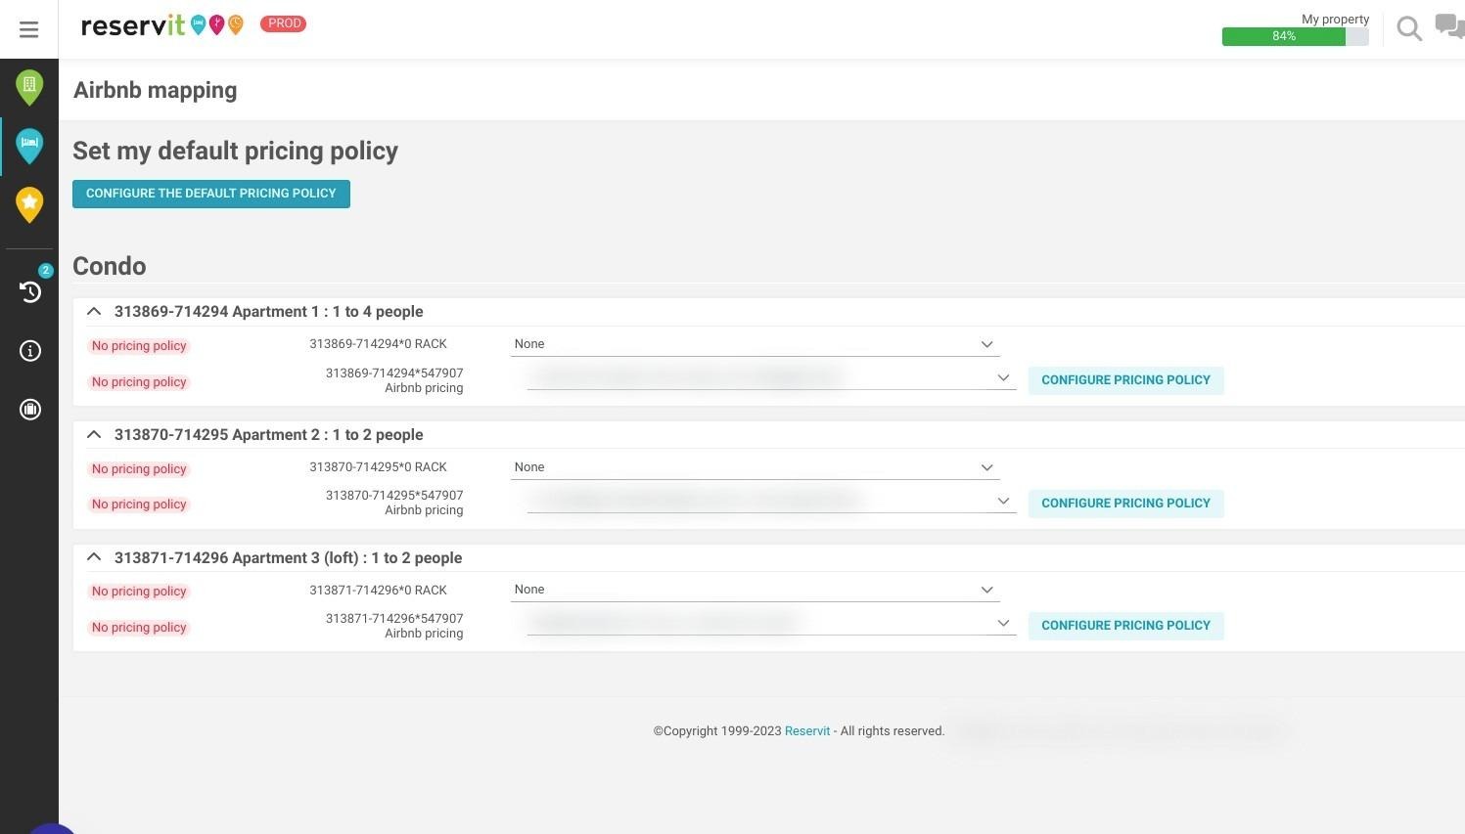Image resolution: width=1465 pixels, height=834 pixels.
Task: Configure pricing policy for Apartment 2
Action: click(1125, 504)
